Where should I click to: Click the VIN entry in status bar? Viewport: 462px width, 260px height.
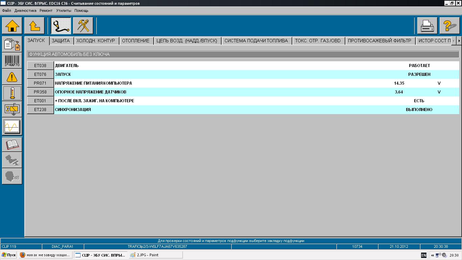click(x=157, y=246)
